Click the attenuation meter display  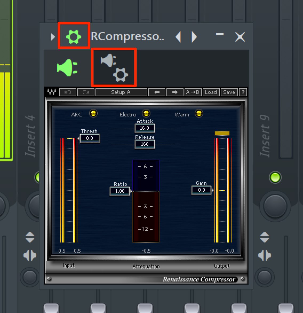[146, 201]
